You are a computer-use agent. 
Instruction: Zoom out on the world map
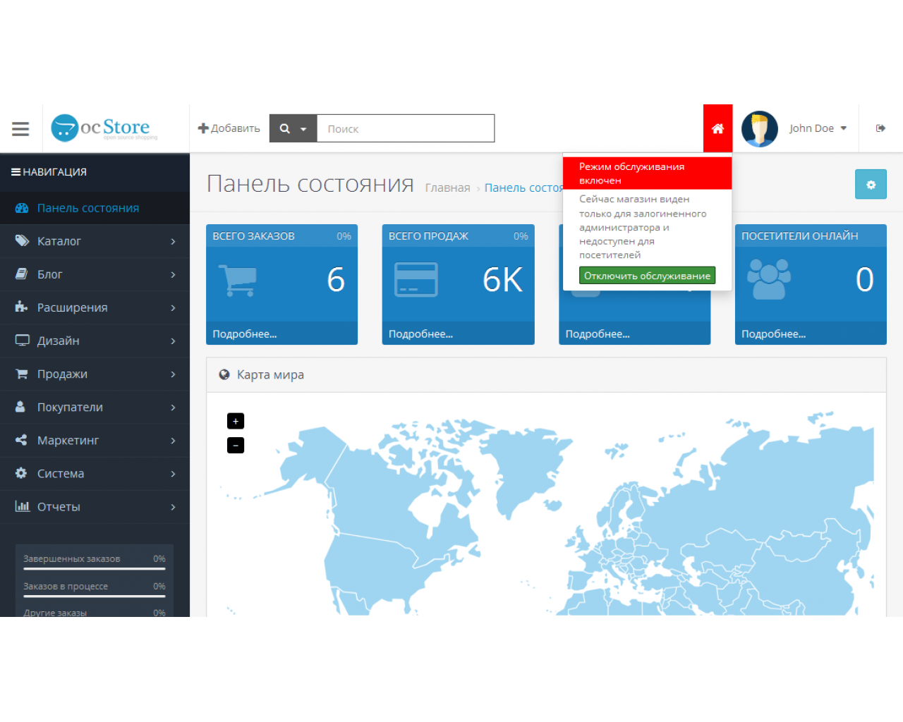236,446
